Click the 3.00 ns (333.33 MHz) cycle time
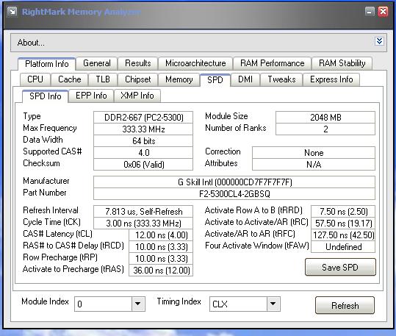Viewport: 396px width, 336px height. (143, 224)
